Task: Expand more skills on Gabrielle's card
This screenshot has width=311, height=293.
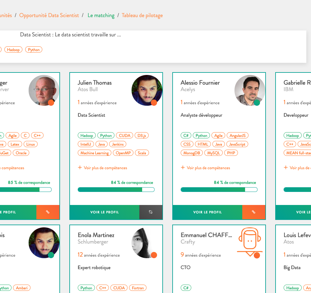Action: coord(299,168)
